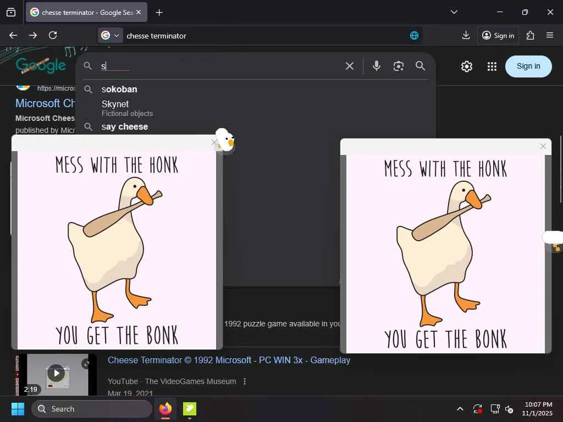The height and width of the screenshot is (422, 563).
Task: Open the search engine selector dropdown
Action: pos(110,36)
